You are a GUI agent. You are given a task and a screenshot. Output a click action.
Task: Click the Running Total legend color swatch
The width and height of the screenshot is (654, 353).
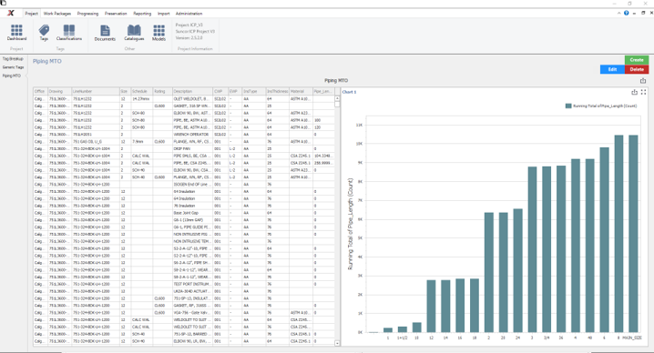(568, 106)
